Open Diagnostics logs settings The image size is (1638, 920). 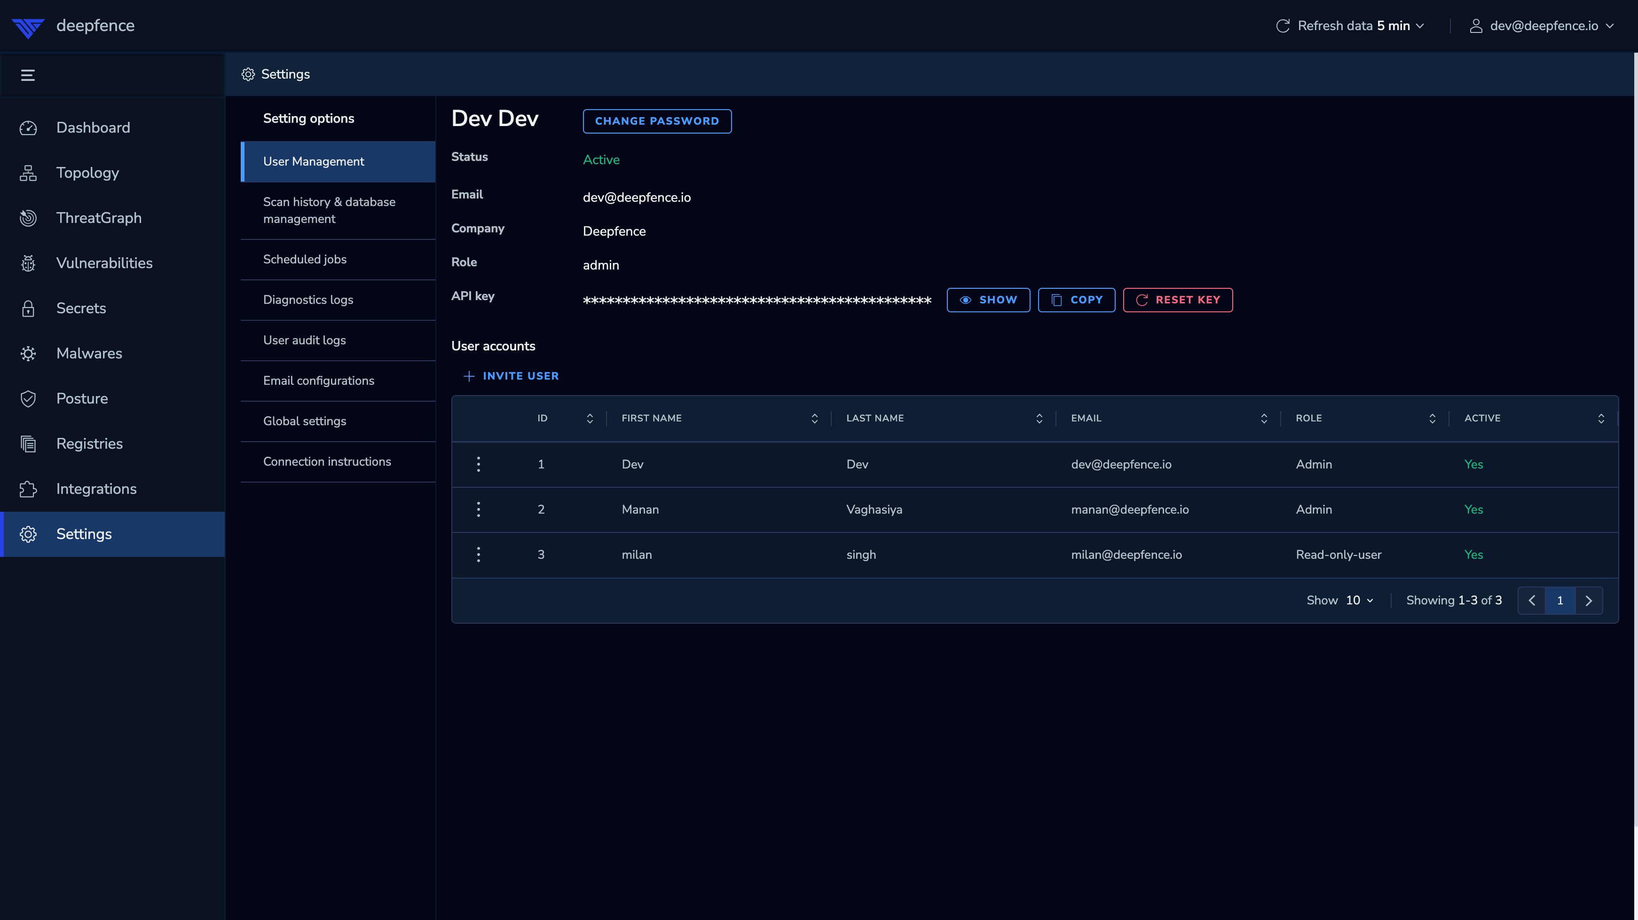tap(338, 300)
